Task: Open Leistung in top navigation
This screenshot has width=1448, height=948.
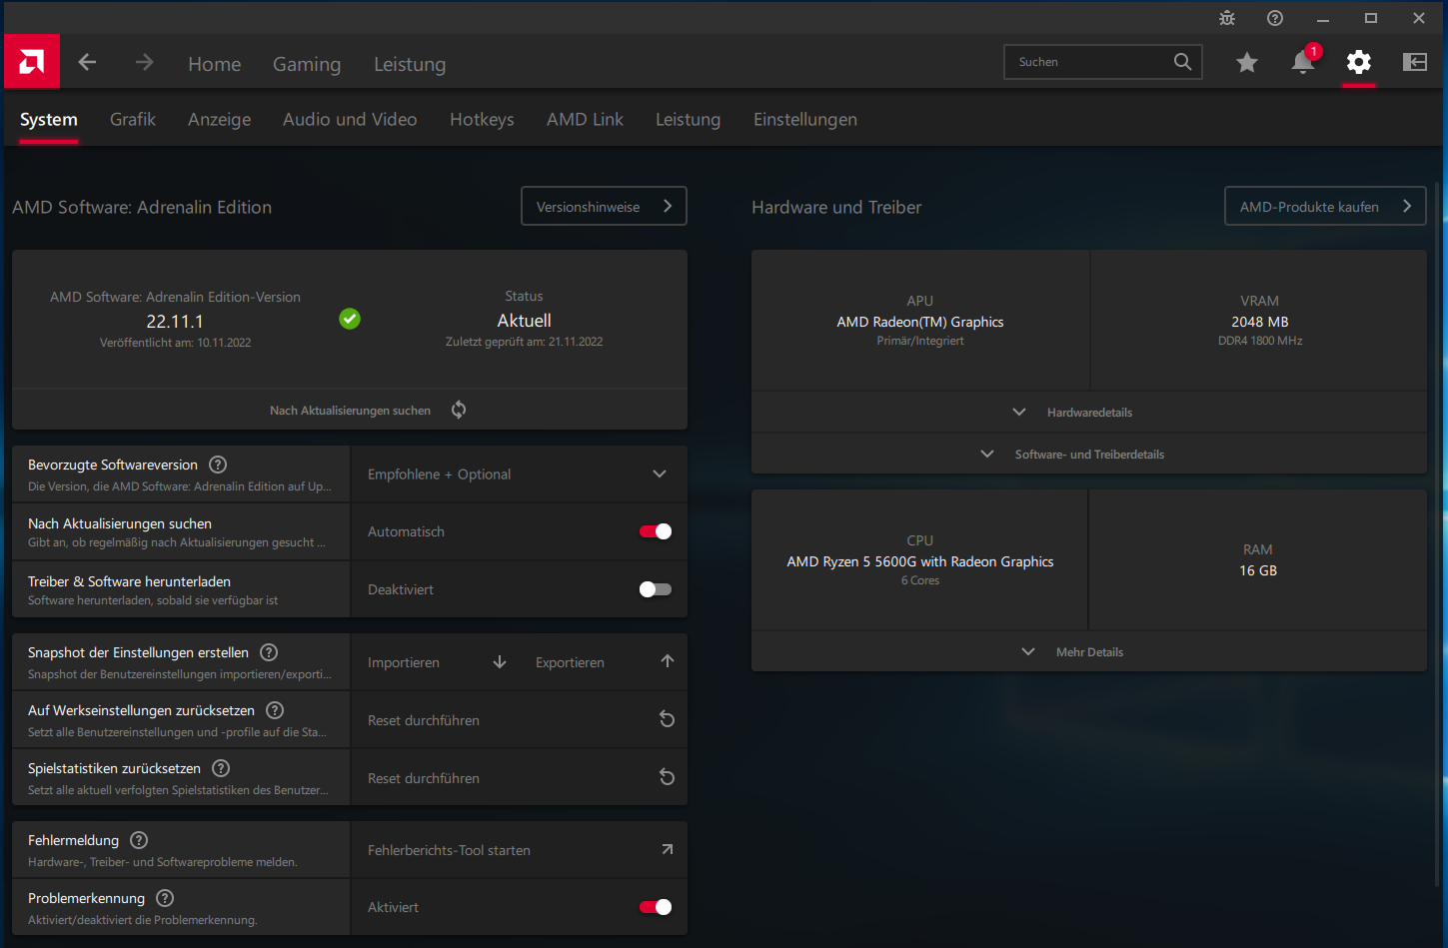Action: click(410, 64)
